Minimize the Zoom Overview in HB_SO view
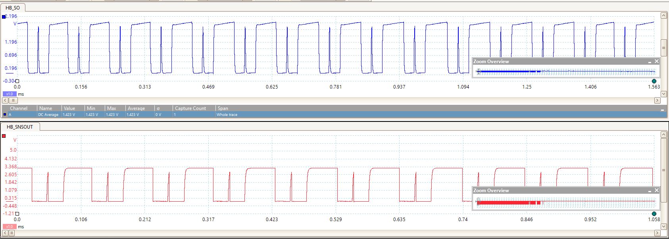The height and width of the screenshot is (239, 669). 650,62
